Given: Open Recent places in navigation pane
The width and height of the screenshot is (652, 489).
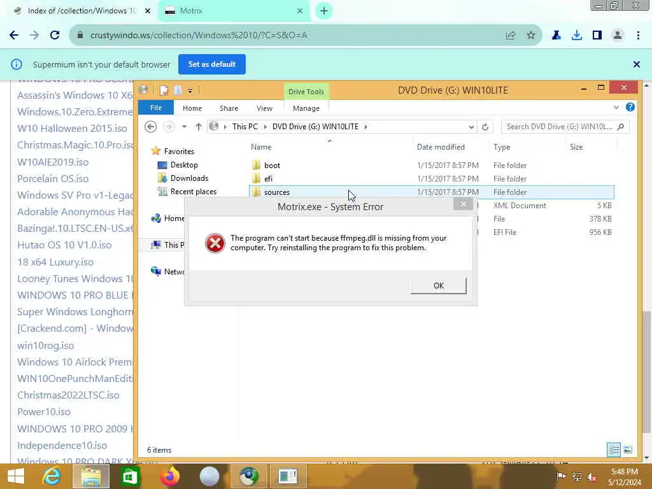Looking at the screenshot, I should click(x=194, y=191).
